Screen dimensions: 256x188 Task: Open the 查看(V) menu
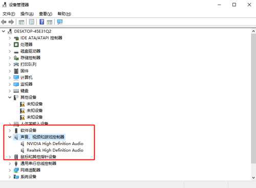(46, 14)
